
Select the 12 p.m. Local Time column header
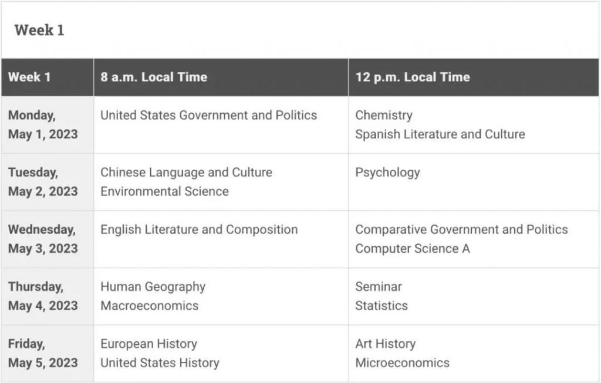(413, 77)
